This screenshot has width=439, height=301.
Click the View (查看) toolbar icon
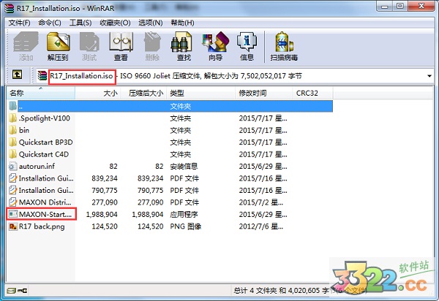pyautogui.click(x=121, y=42)
